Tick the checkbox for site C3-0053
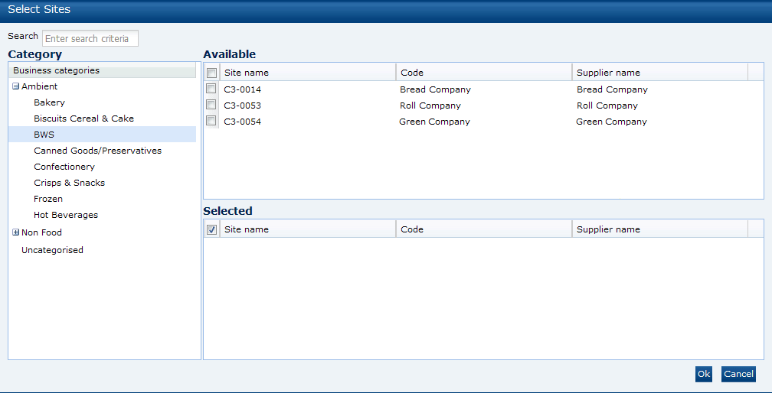 [x=211, y=105]
